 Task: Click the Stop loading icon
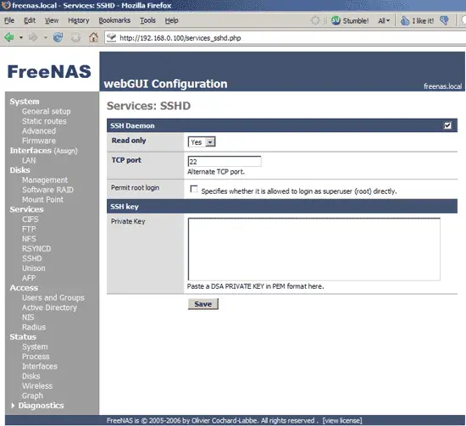tap(75, 37)
